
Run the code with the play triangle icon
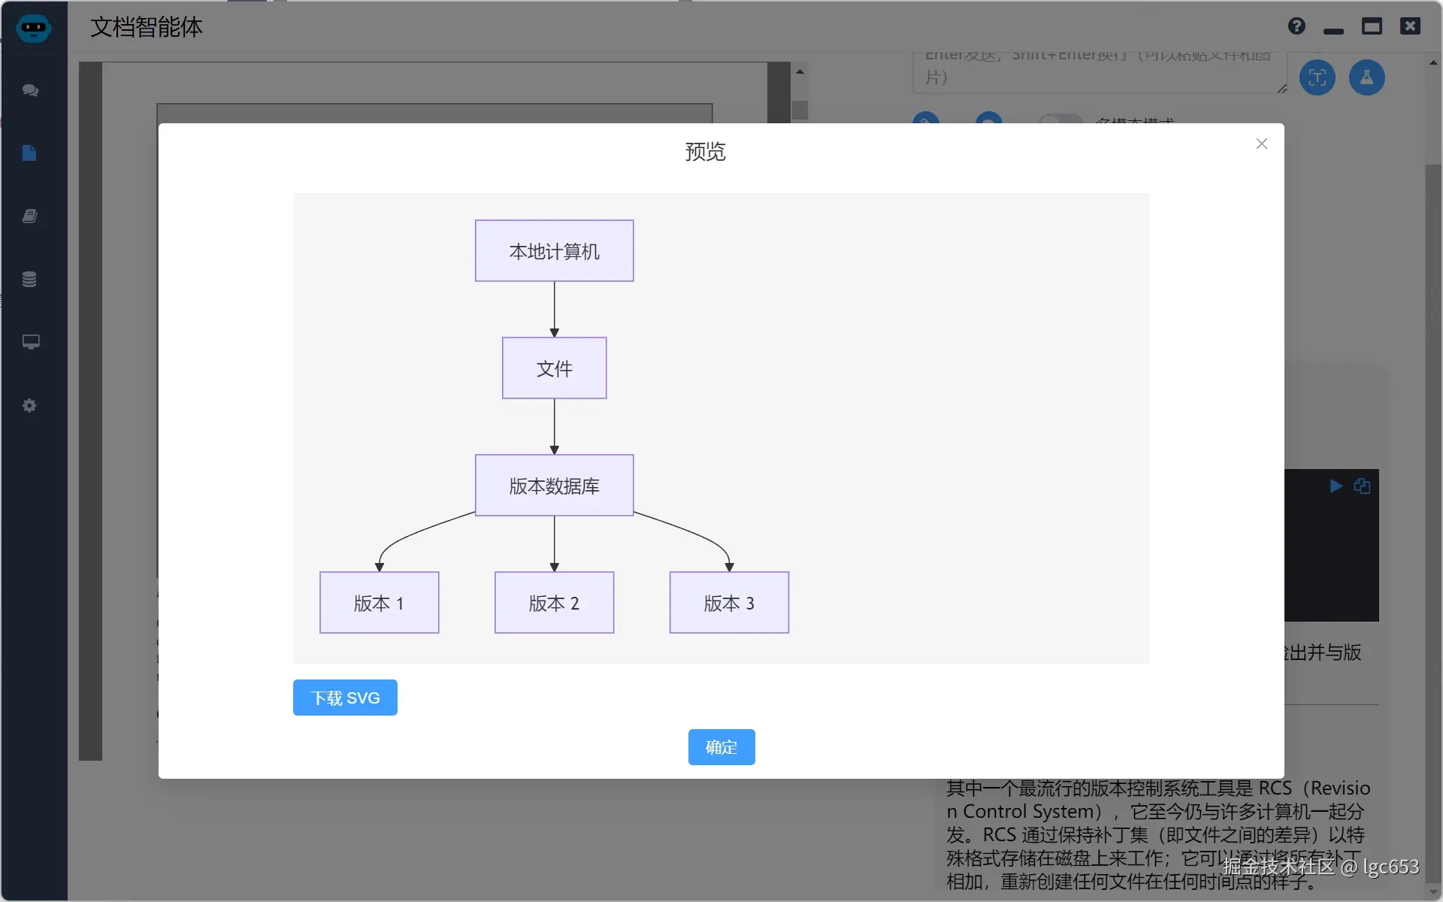click(1336, 486)
